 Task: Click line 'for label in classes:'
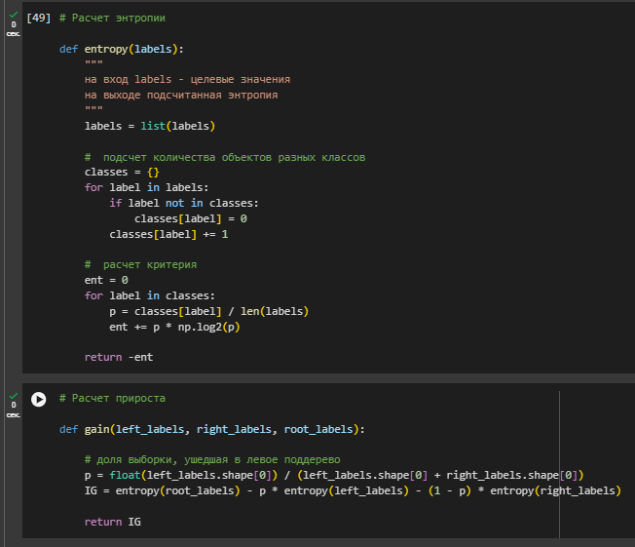[150, 295]
